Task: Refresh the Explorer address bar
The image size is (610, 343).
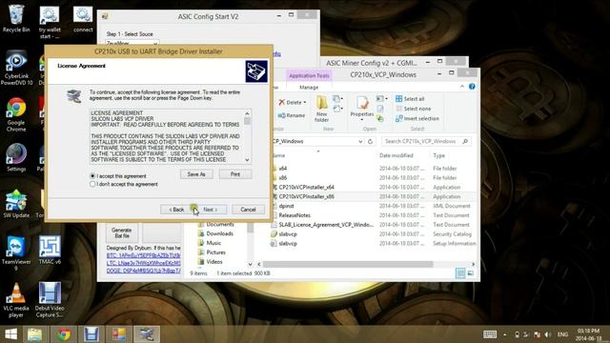Action: click(x=371, y=142)
